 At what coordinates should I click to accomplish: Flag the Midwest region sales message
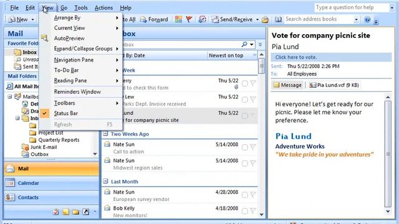pos(253,163)
